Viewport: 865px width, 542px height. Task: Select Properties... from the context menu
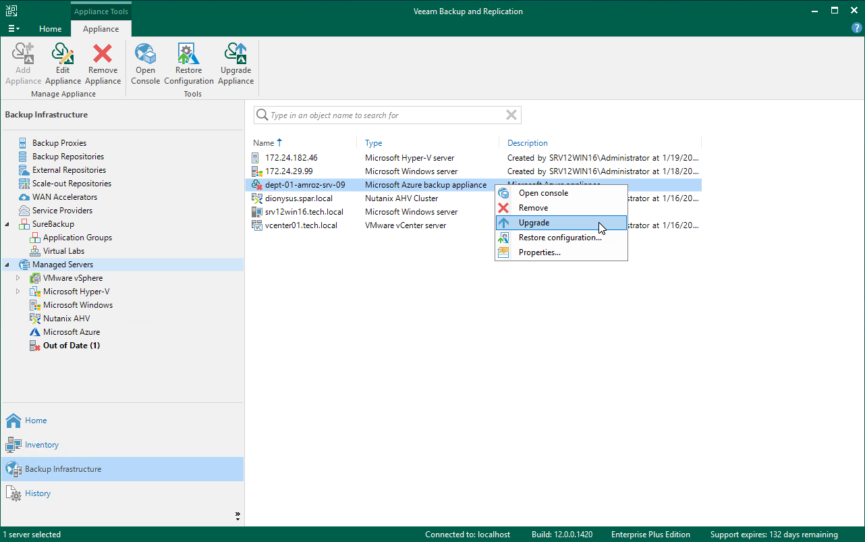(x=539, y=252)
